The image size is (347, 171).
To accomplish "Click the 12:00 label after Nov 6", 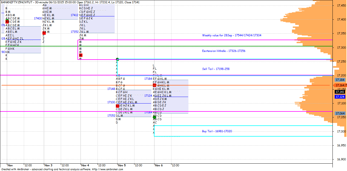I will pos(175,165).
